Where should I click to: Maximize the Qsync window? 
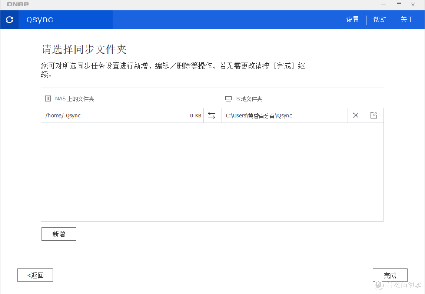(399, 4)
